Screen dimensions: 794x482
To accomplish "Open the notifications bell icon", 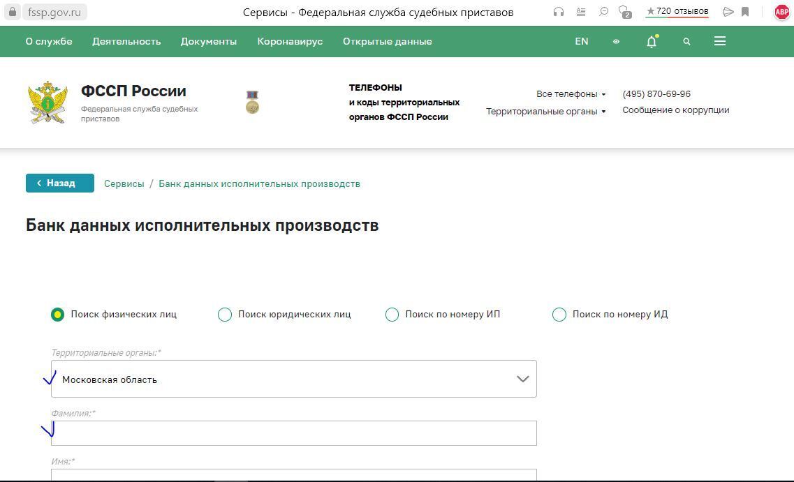I will [651, 42].
